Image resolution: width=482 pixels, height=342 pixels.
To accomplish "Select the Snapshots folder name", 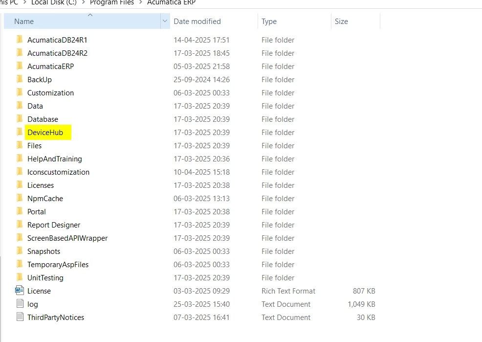I will [x=44, y=251].
